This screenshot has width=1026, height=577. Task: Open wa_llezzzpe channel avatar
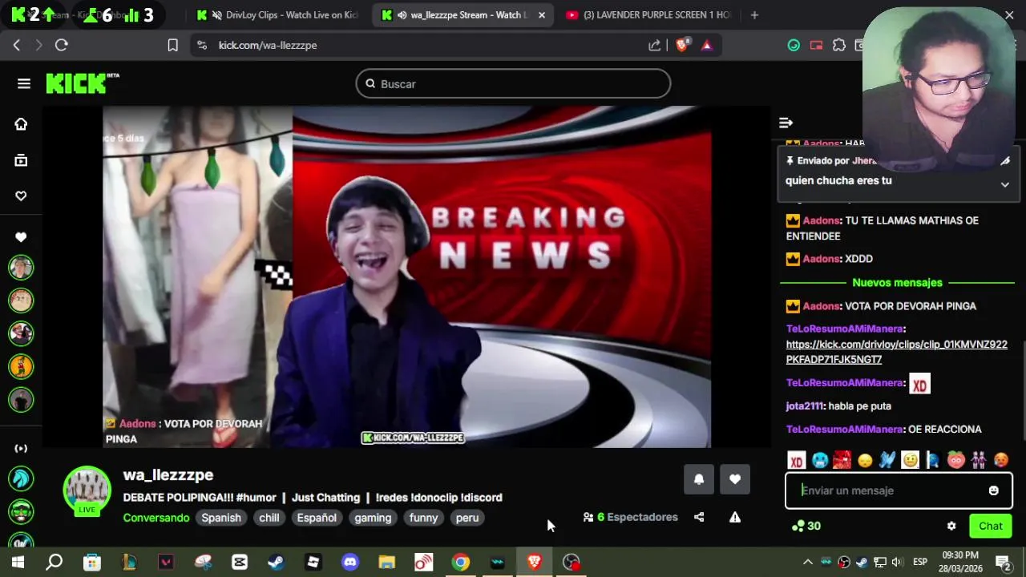click(87, 489)
